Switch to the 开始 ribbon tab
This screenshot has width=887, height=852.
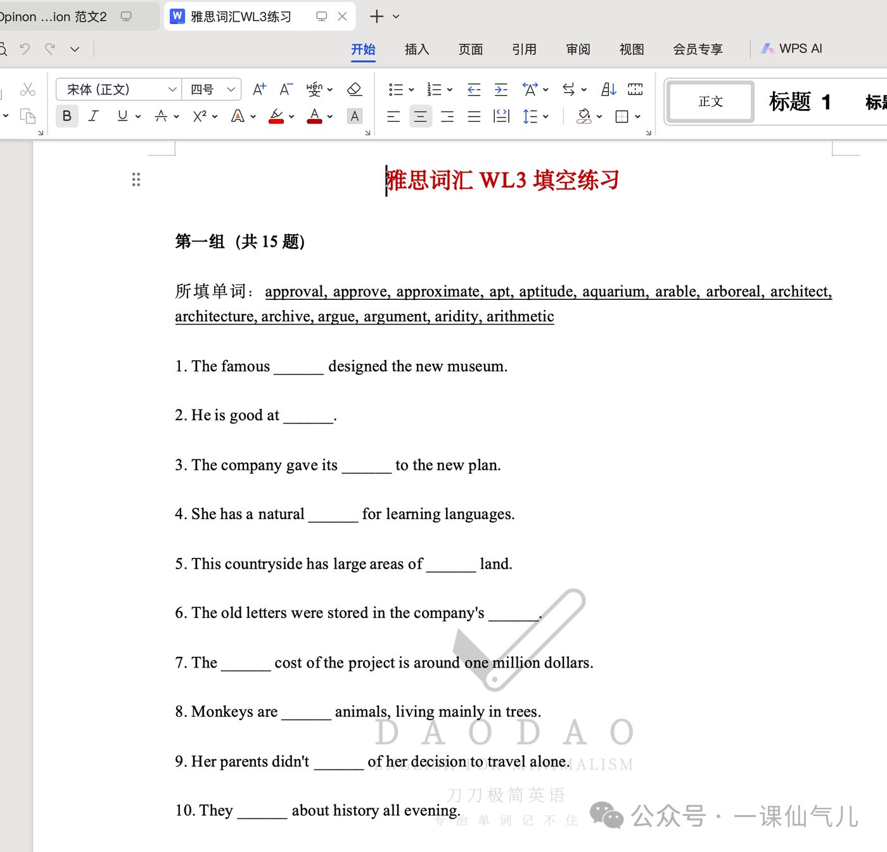point(364,49)
